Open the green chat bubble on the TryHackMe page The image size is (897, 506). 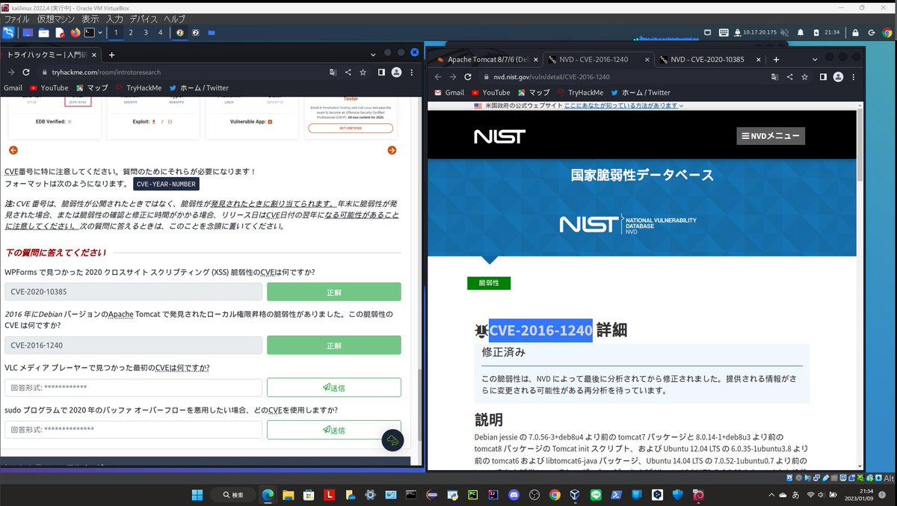[x=392, y=440]
